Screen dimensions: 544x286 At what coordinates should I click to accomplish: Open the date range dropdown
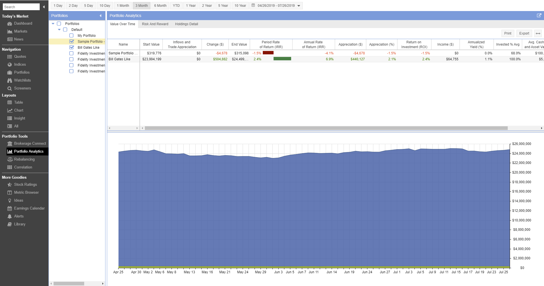coord(299,5)
